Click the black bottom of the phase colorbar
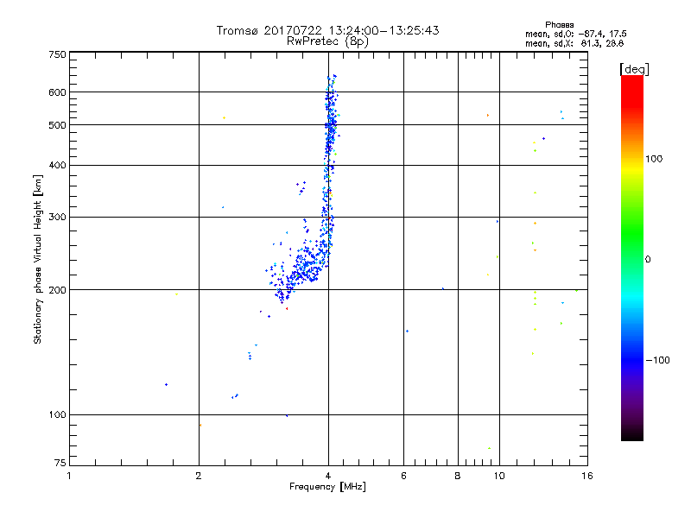 (632, 435)
